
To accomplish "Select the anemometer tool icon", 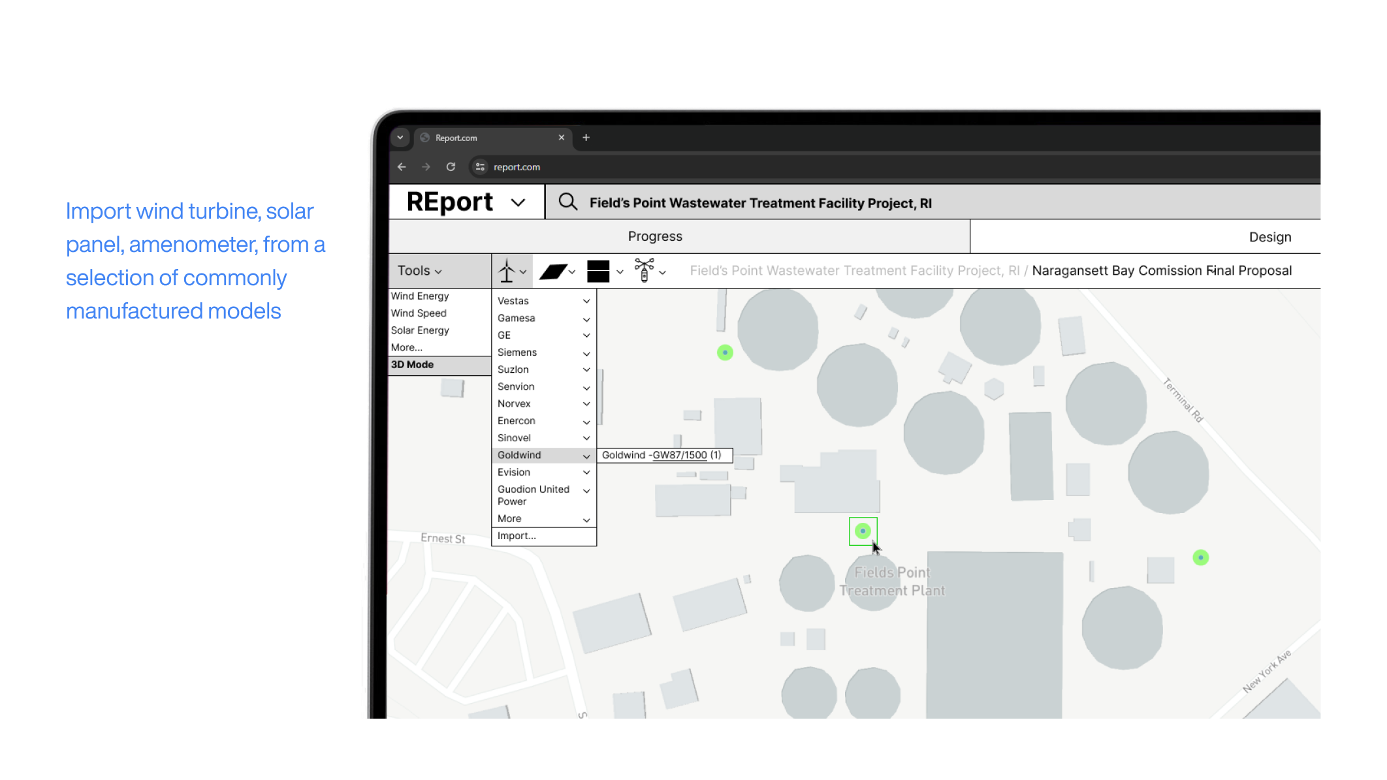I will 645,271.
